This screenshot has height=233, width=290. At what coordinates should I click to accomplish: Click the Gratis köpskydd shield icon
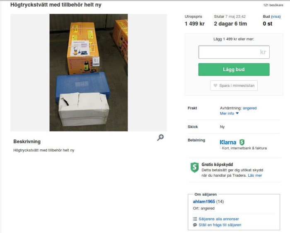pyautogui.click(x=194, y=167)
